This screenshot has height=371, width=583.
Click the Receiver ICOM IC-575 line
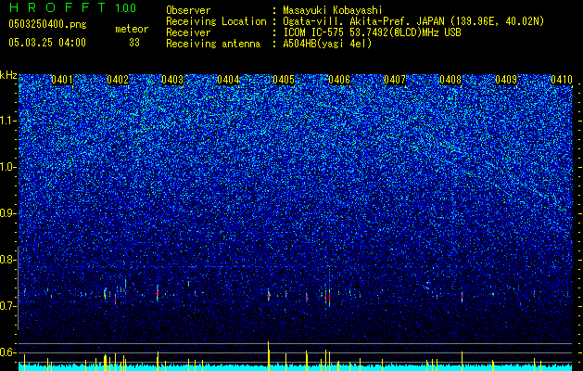click(x=313, y=32)
